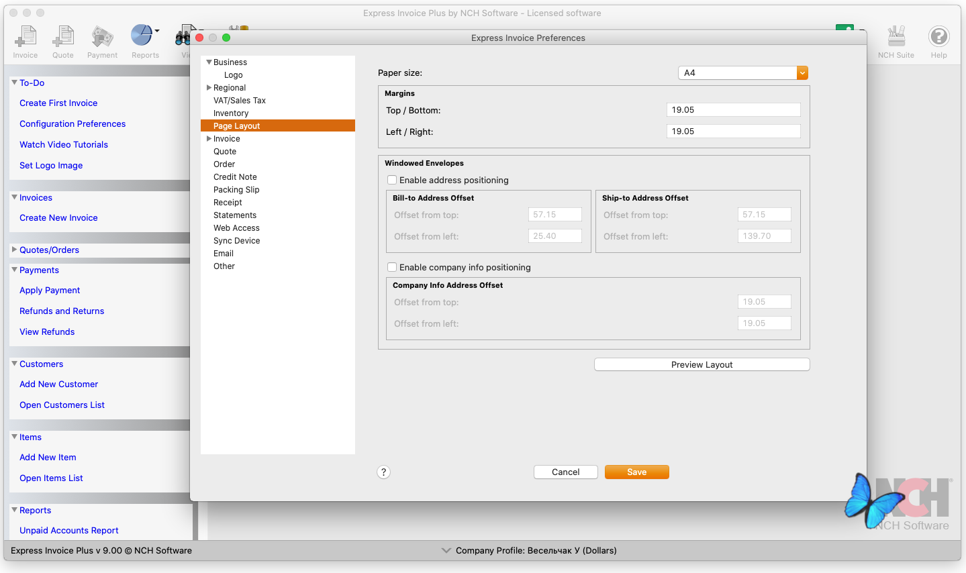Image resolution: width=966 pixels, height=573 pixels.
Task: Open the Company Profile dropdown in status bar
Action: (446, 550)
